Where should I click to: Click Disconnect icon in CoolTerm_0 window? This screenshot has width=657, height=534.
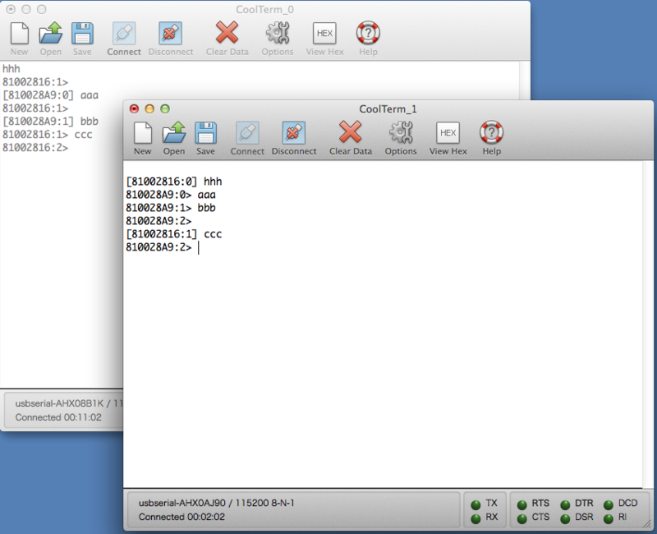(171, 34)
